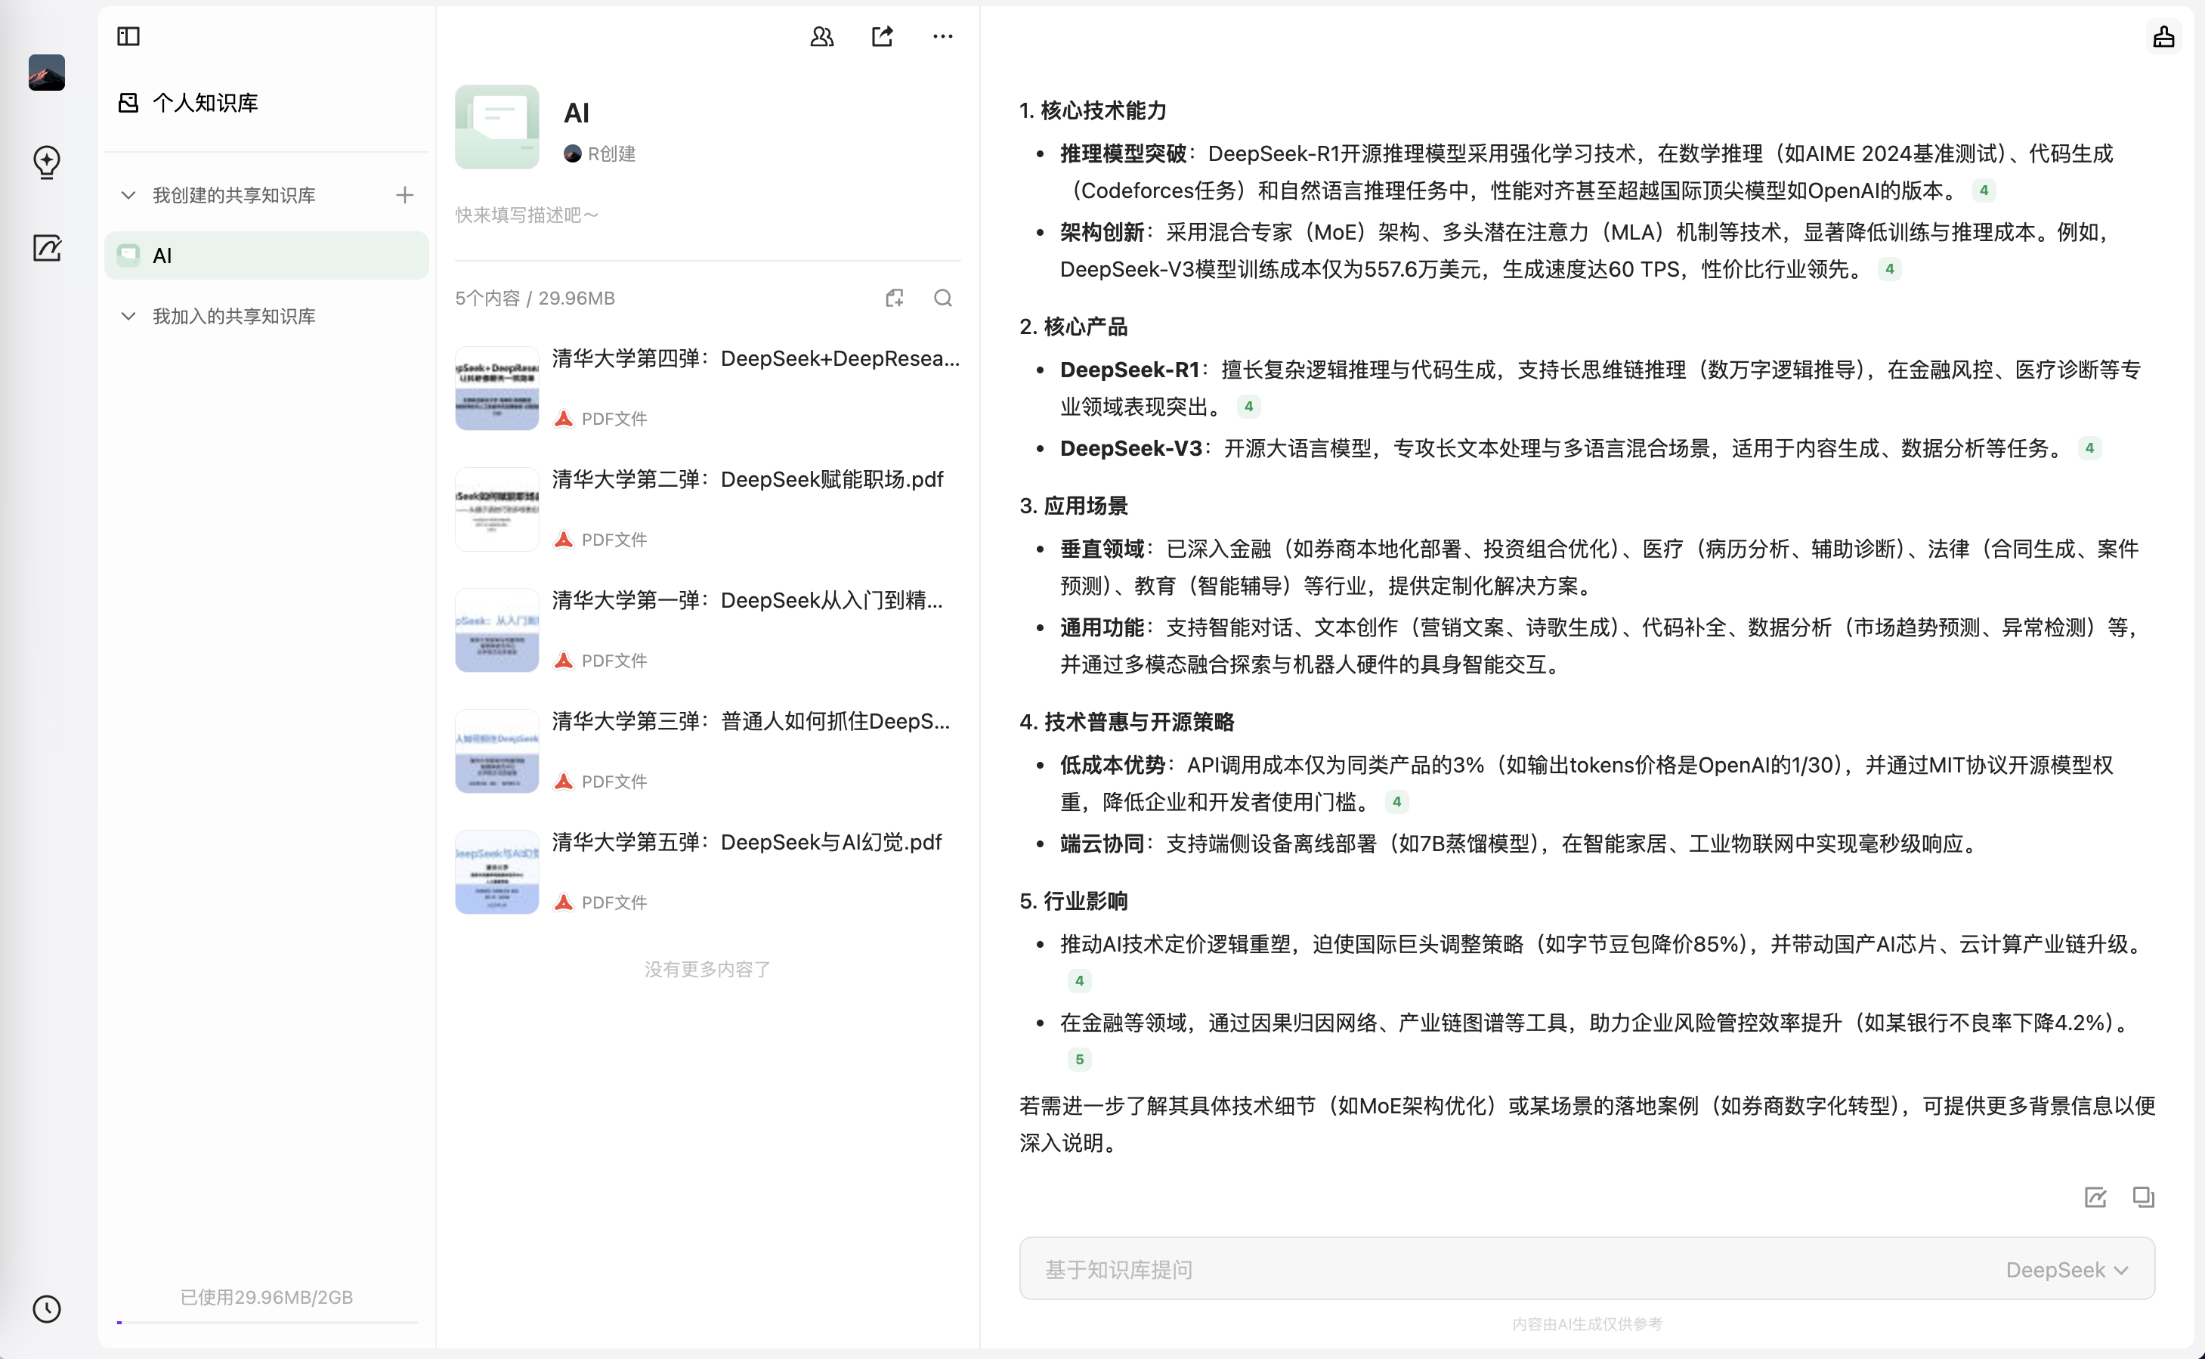Click the add content icon beside search
Screen dimensions: 2205x1359
[x=894, y=299]
